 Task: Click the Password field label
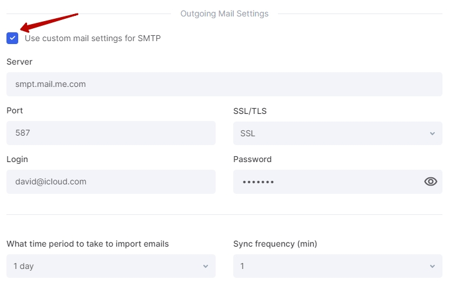click(253, 159)
